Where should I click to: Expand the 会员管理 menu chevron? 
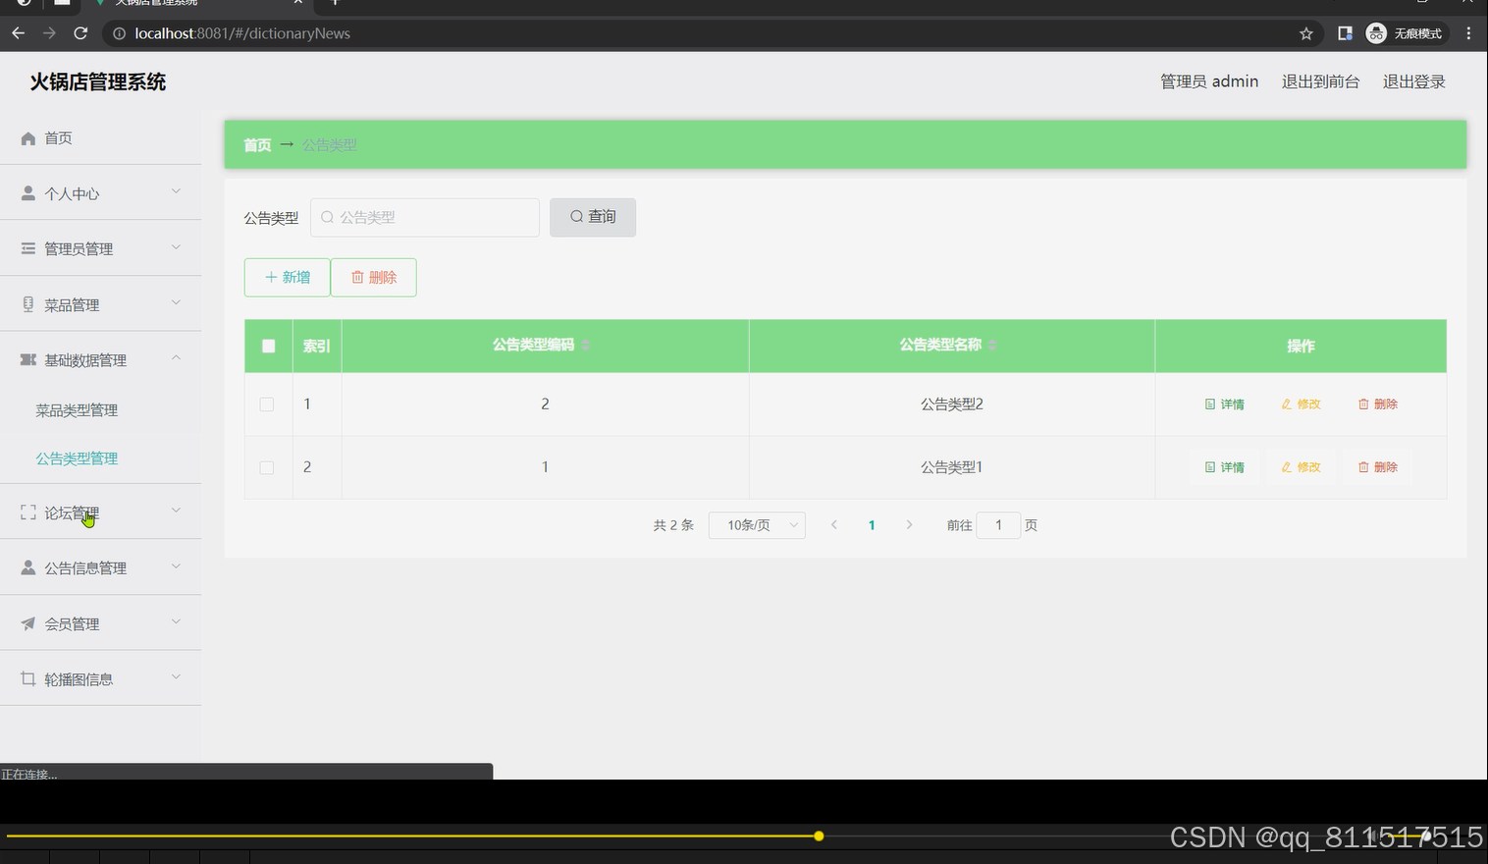point(177,621)
